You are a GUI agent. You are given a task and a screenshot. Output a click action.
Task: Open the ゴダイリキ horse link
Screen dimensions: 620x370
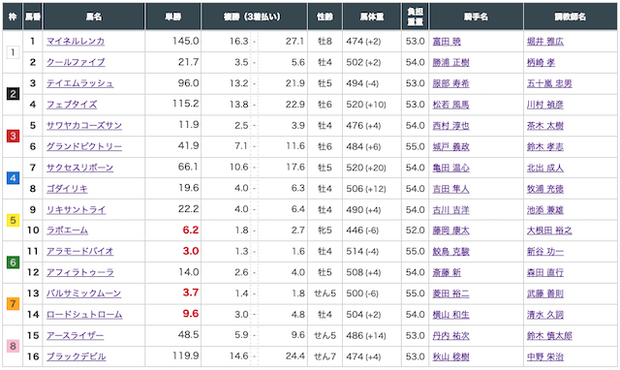(67, 189)
